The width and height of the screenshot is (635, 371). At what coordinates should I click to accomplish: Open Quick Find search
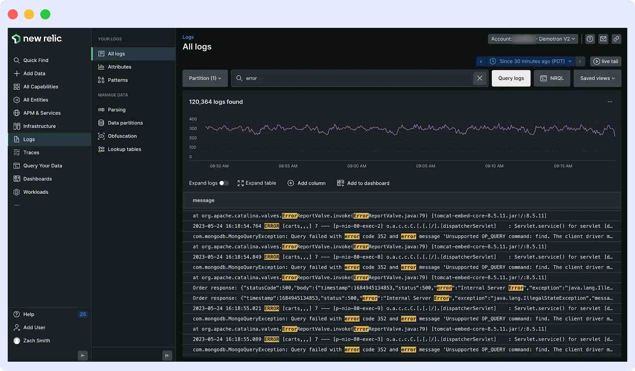point(36,60)
